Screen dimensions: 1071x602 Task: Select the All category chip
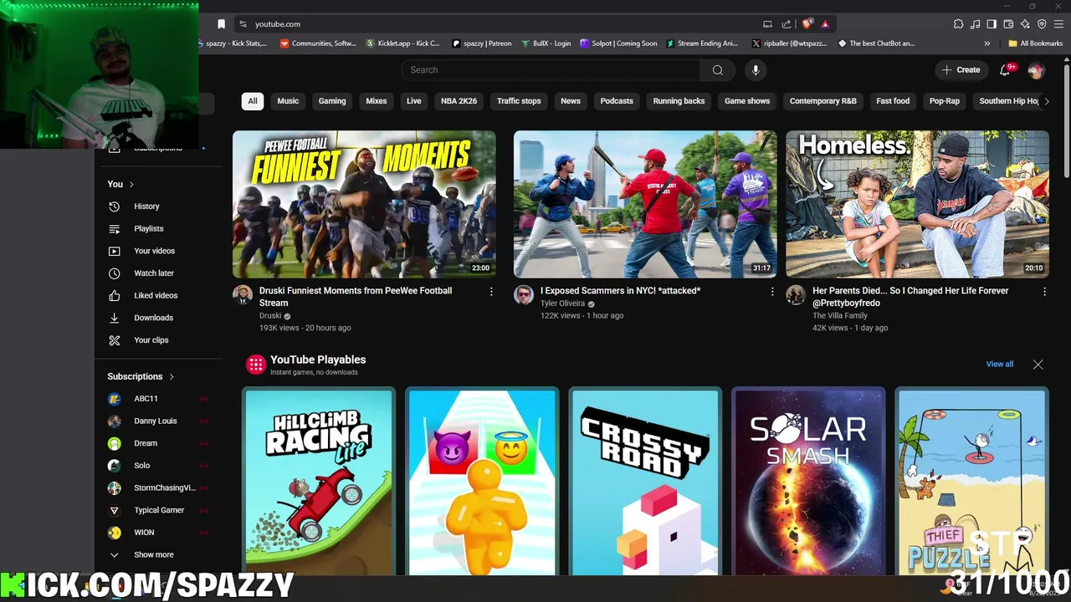(252, 101)
